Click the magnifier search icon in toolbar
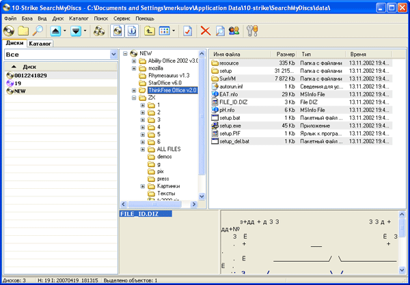Screen dimensions: 410x285 coord(38,31)
